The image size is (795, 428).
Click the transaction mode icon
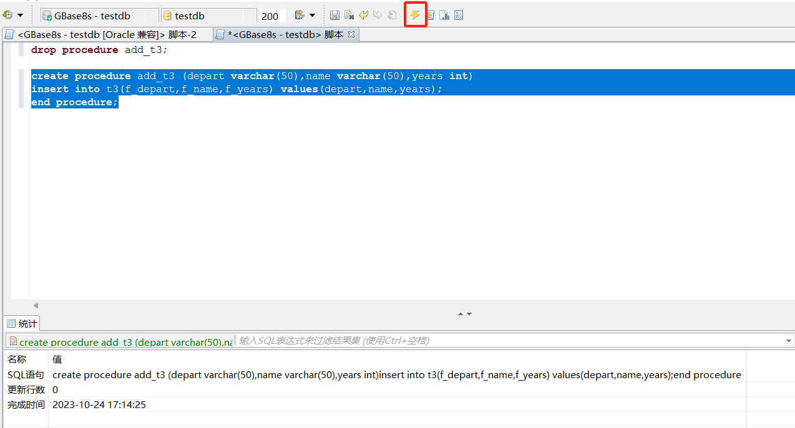[300, 15]
